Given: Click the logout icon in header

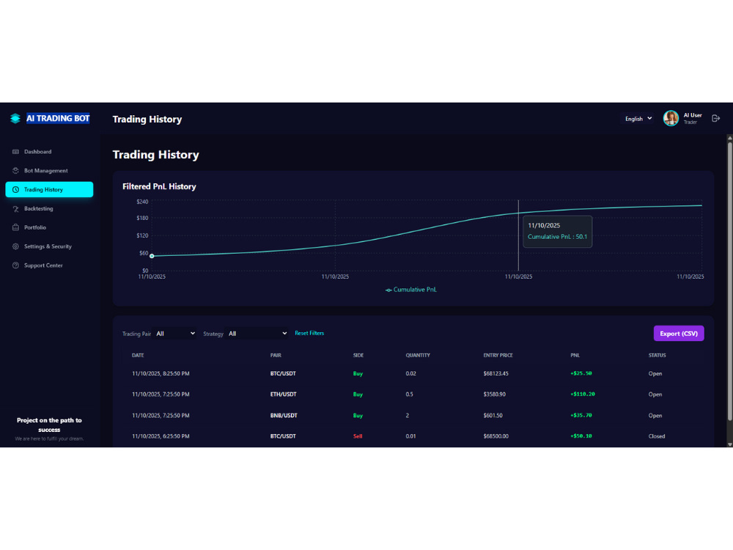Looking at the screenshot, I should click(715, 118).
